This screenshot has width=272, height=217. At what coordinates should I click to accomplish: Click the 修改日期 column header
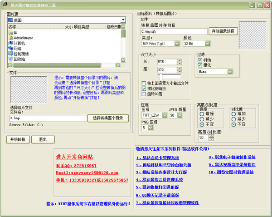114,27
